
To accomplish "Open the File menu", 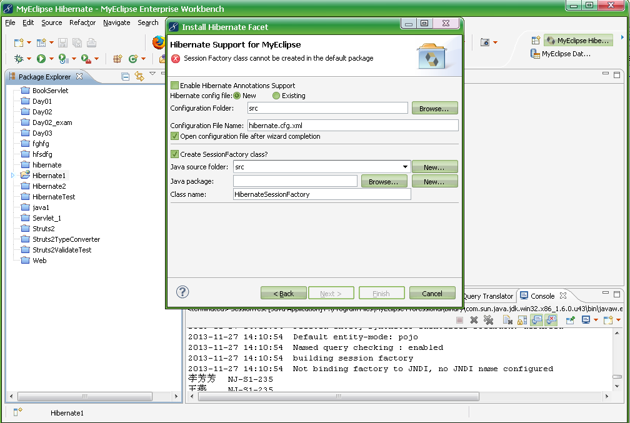I will 10,22.
